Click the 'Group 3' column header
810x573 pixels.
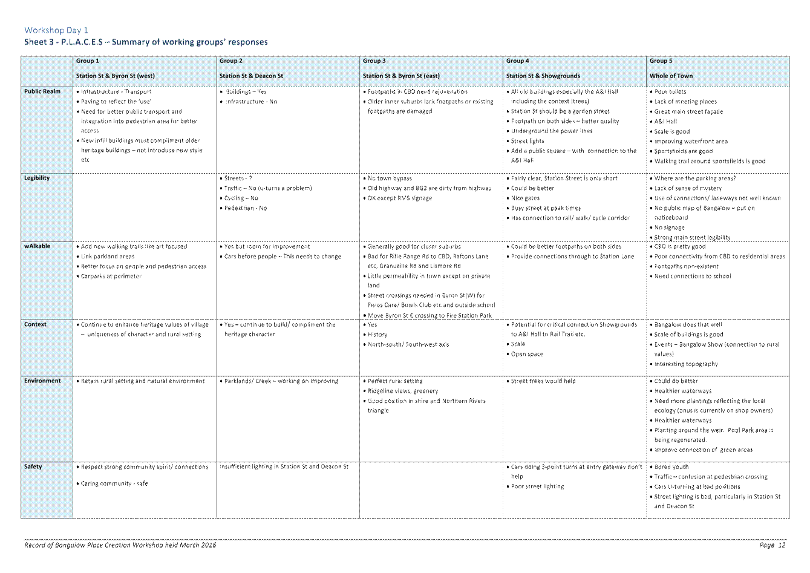tap(374, 61)
